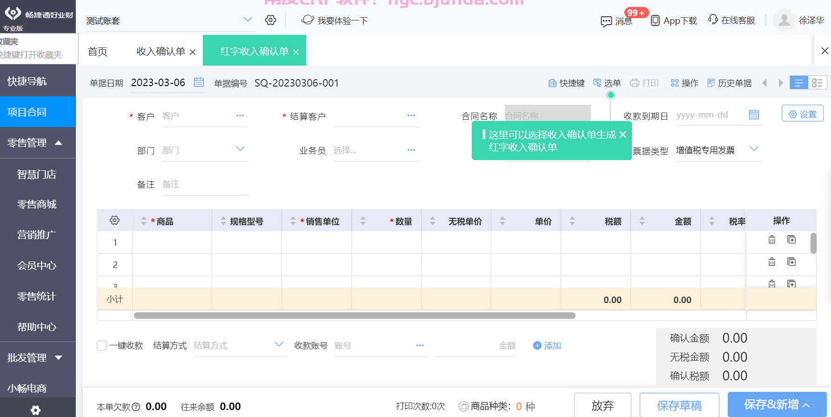Open user avatar for 徐泽华

click(784, 20)
